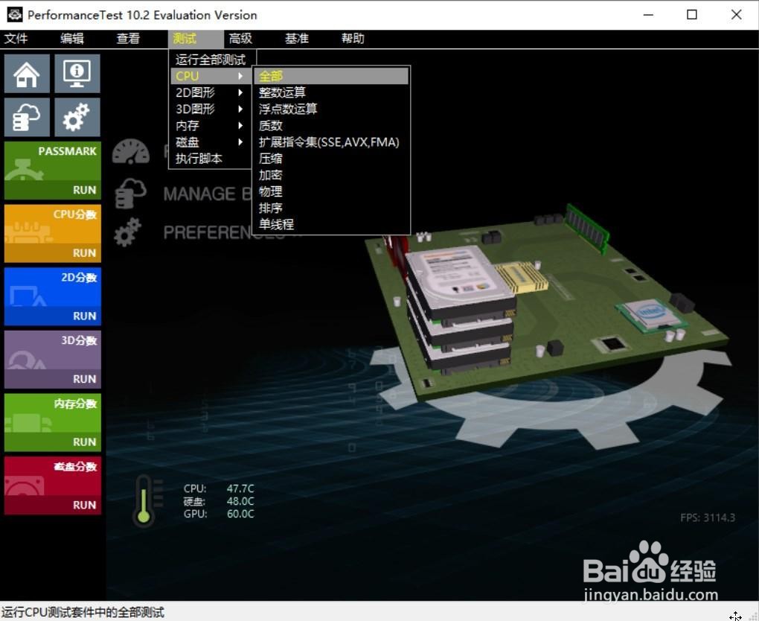
Task: Run the 内存分数 test tile
Action: pos(53,422)
